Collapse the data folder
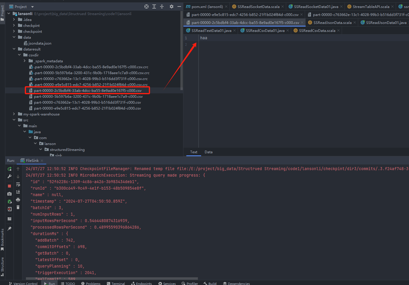This screenshot has height=285, width=409. pos(14,37)
